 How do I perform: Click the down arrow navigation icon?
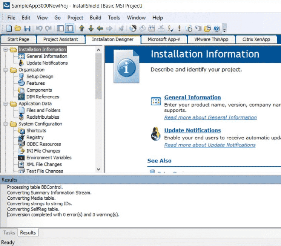tap(91, 29)
